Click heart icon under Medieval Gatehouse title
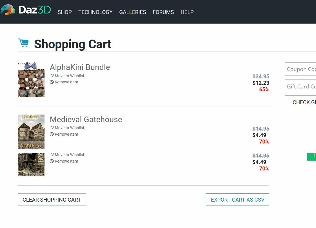The height and width of the screenshot is (228, 316). click(52, 128)
